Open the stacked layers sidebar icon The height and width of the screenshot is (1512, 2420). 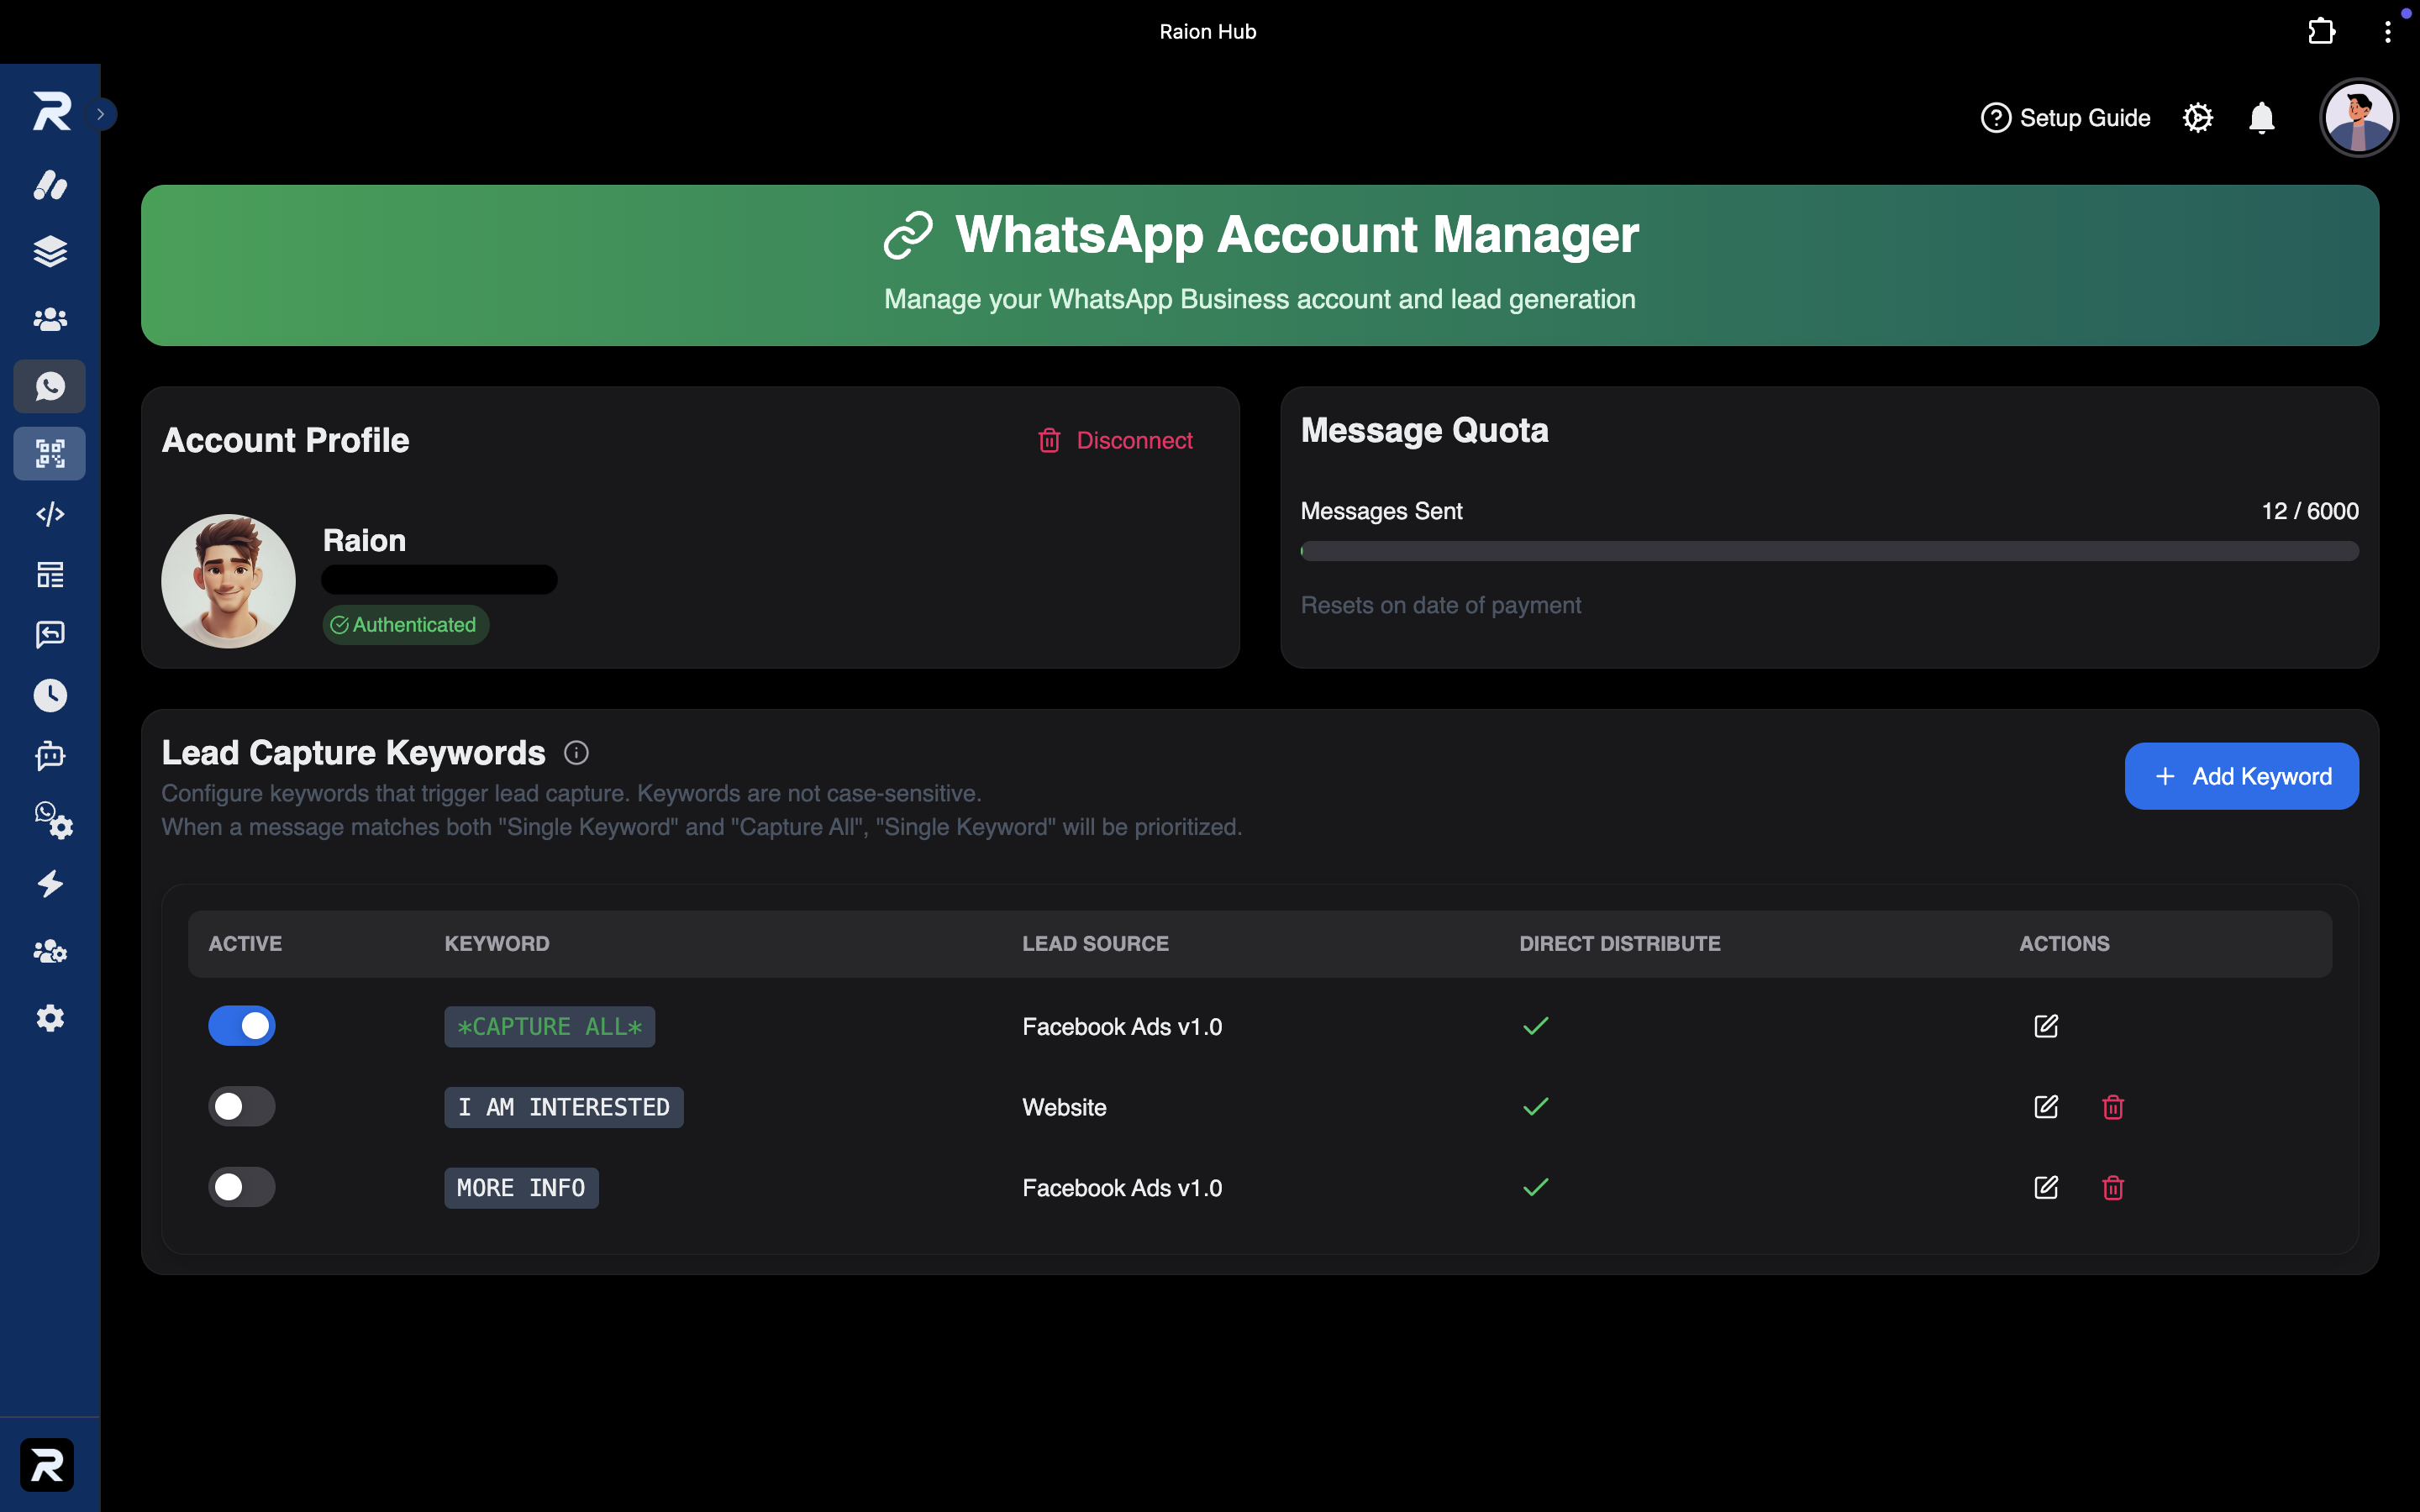50,252
